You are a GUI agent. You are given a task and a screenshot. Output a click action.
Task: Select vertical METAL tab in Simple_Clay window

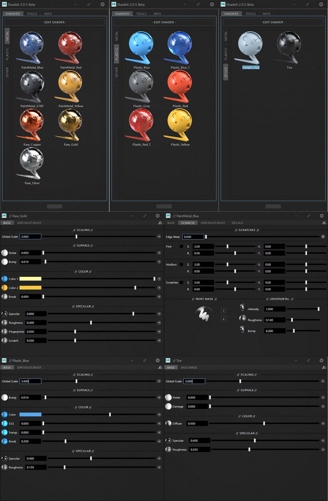coord(226,36)
